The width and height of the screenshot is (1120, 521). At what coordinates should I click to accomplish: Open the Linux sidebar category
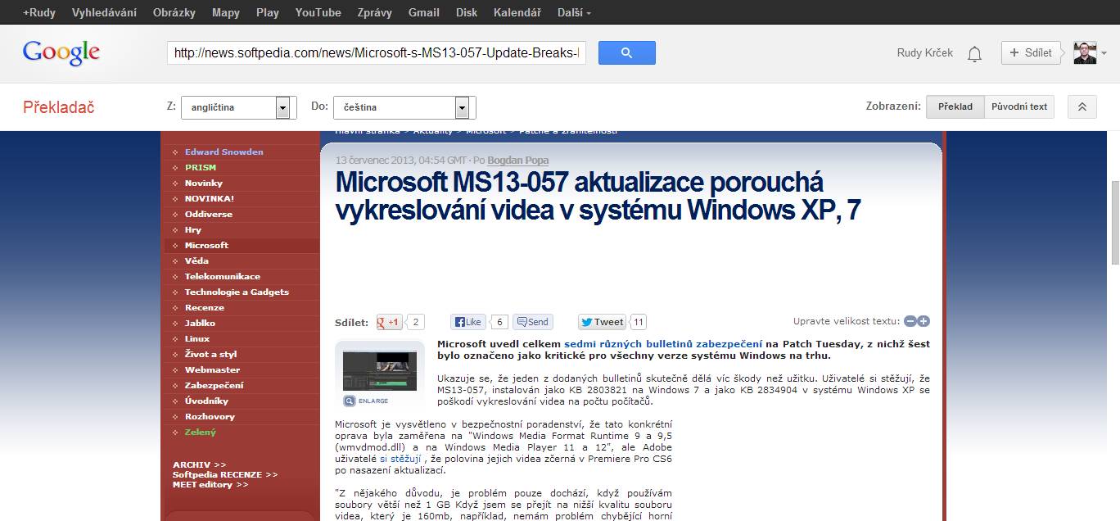pyautogui.click(x=197, y=338)
